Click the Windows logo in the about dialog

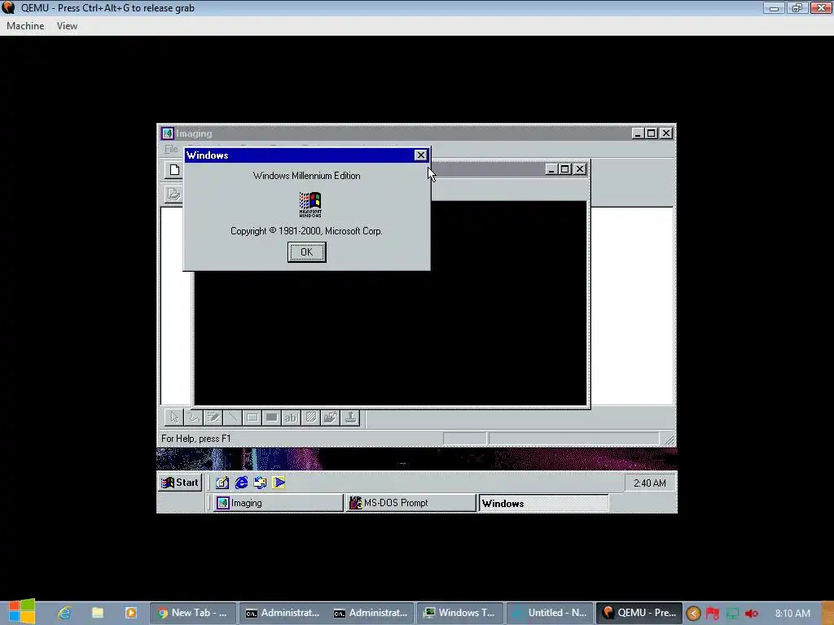coord(310,204)
